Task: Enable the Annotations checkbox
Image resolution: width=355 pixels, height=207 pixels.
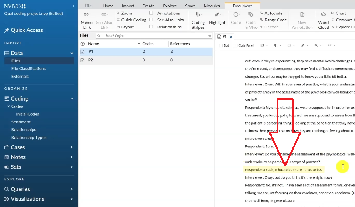Action: point(151,13)
